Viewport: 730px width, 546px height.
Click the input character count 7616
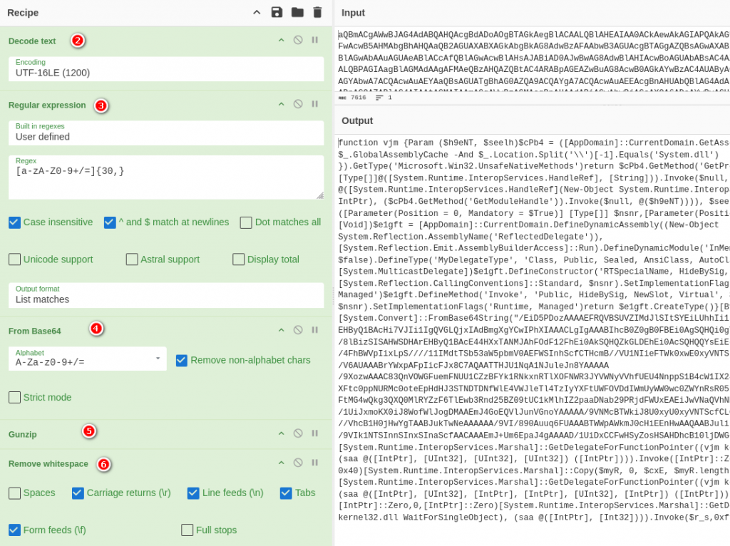(352, 98)
